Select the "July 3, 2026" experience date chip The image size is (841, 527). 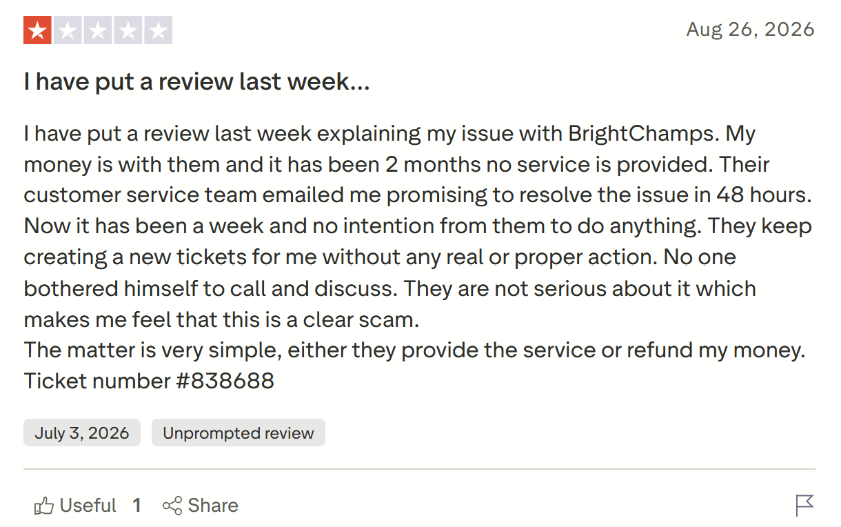point(82,433)
